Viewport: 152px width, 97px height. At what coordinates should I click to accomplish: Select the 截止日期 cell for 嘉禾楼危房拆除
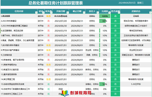coord(77,75)
